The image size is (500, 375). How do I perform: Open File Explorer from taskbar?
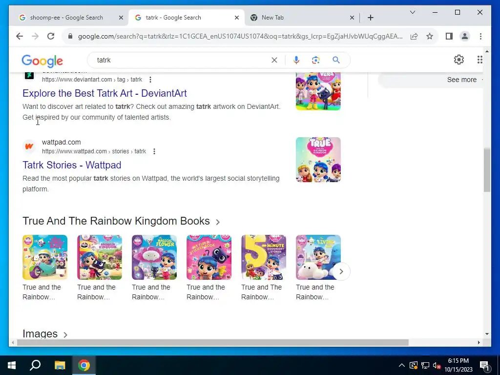tap(60, 365)
